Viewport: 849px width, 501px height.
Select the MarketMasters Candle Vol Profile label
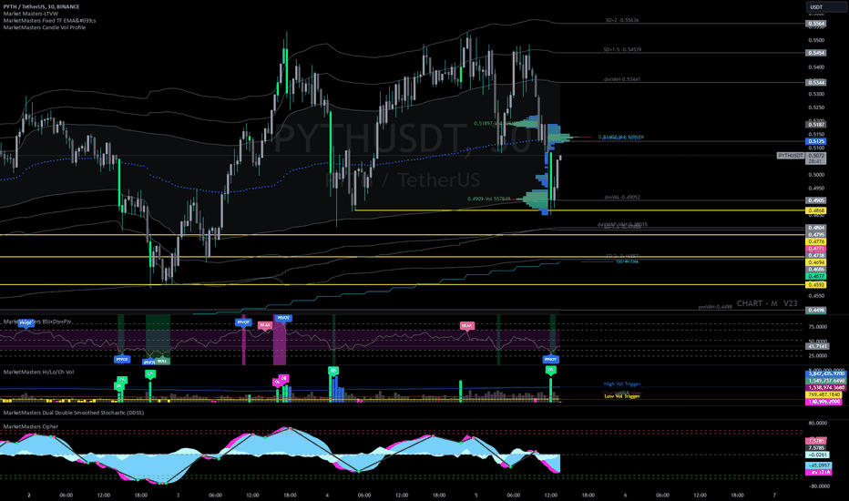click(45, 27)
